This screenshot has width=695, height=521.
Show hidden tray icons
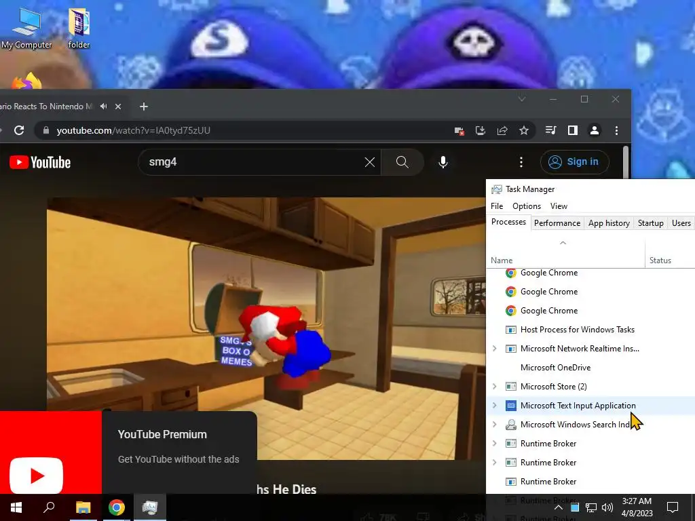[x=559, y=507]
